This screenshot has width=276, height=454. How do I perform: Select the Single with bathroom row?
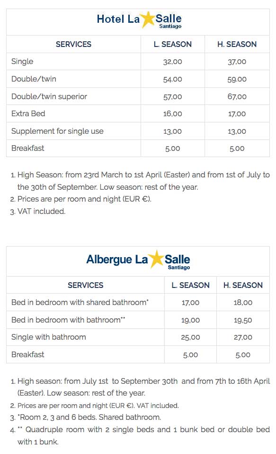(138, 337)
